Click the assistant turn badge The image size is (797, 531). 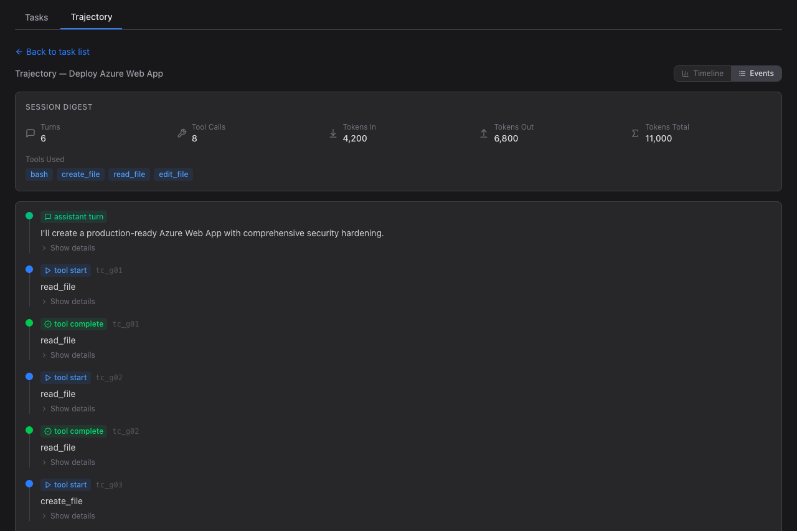coord(73,217)
